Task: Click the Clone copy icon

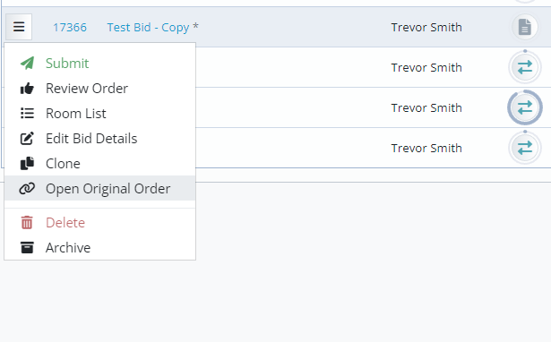Action: (27, 164)
